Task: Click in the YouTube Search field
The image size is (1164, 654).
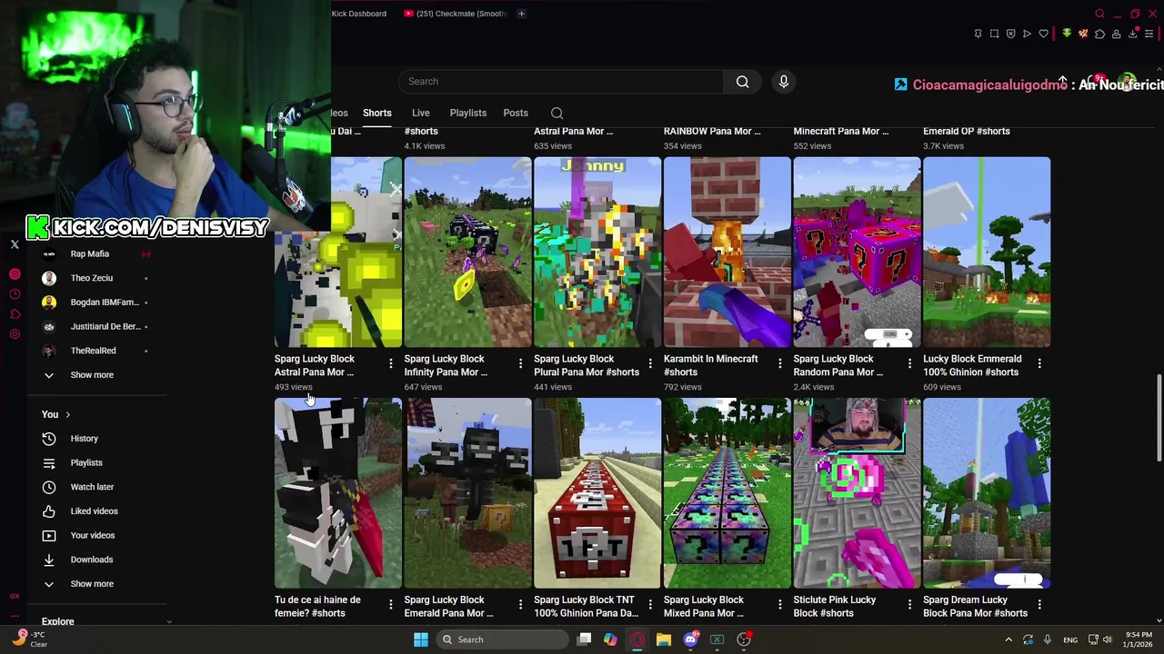Action: pos(561,82)
